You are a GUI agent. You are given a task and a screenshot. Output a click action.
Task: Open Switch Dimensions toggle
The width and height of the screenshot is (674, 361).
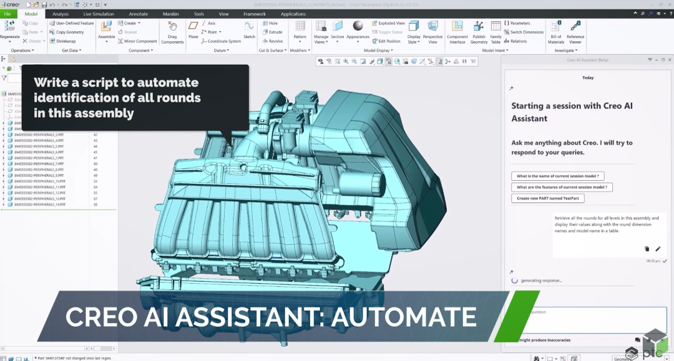click(x=524, y=32)
